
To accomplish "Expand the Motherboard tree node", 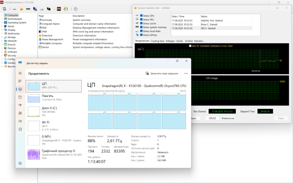I will tap(2, 19).
